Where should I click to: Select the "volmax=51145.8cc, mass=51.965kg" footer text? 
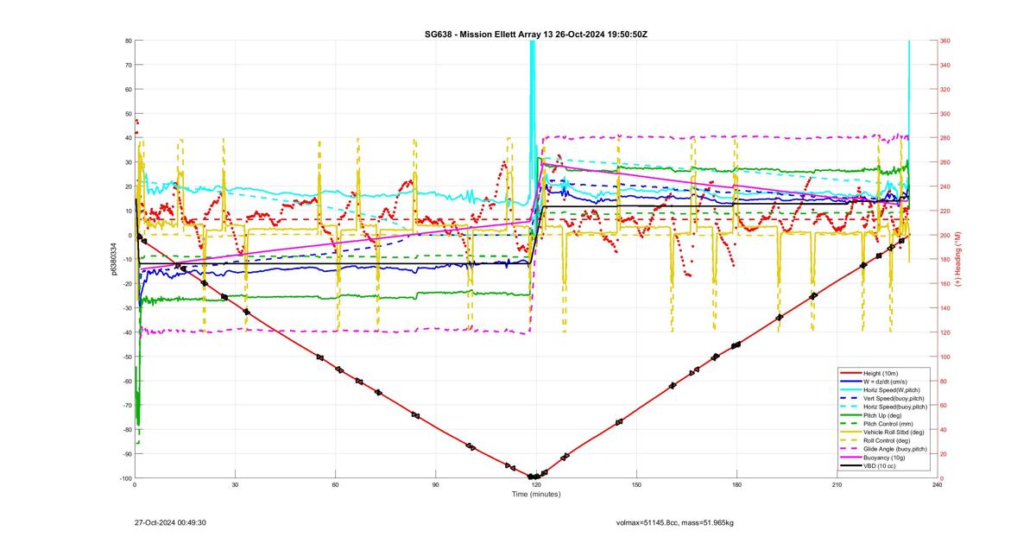(675, 522)
